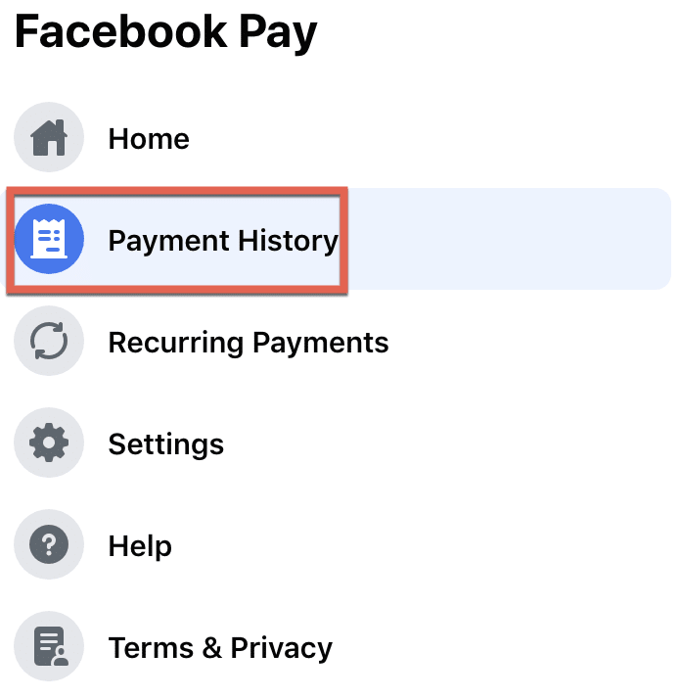
Task: Click the word Terms in Terms & Privacy
Action: 151,648
